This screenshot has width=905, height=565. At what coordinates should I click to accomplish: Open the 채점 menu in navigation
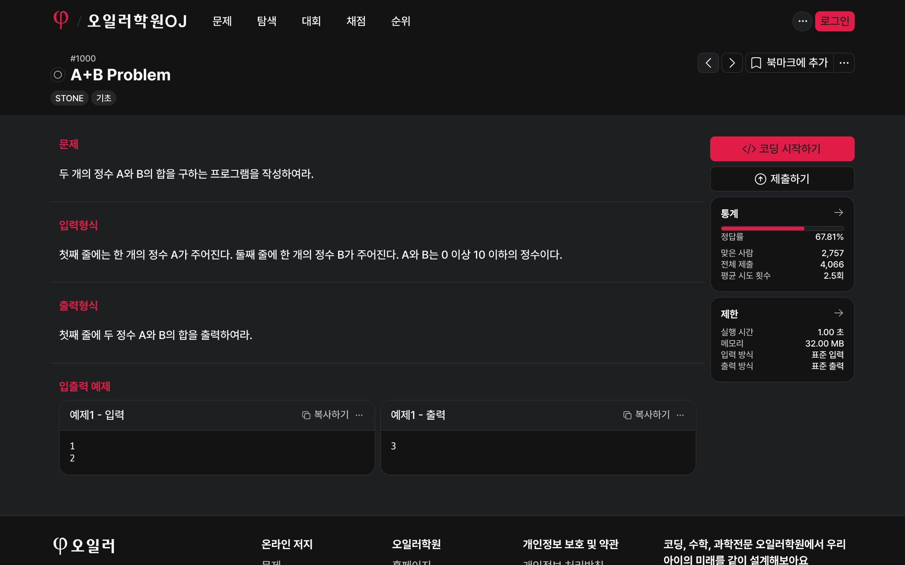356,21
